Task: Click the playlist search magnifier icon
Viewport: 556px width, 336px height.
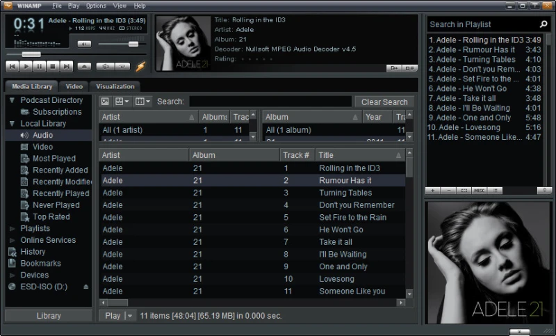Action: point(543,24)
